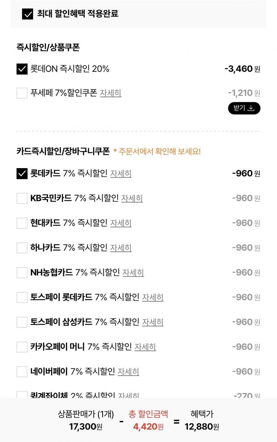Enable 현대카드 7% 즉시할인 checkbox
This screenshot has width=277, height=442.
[x=22, y=223]
